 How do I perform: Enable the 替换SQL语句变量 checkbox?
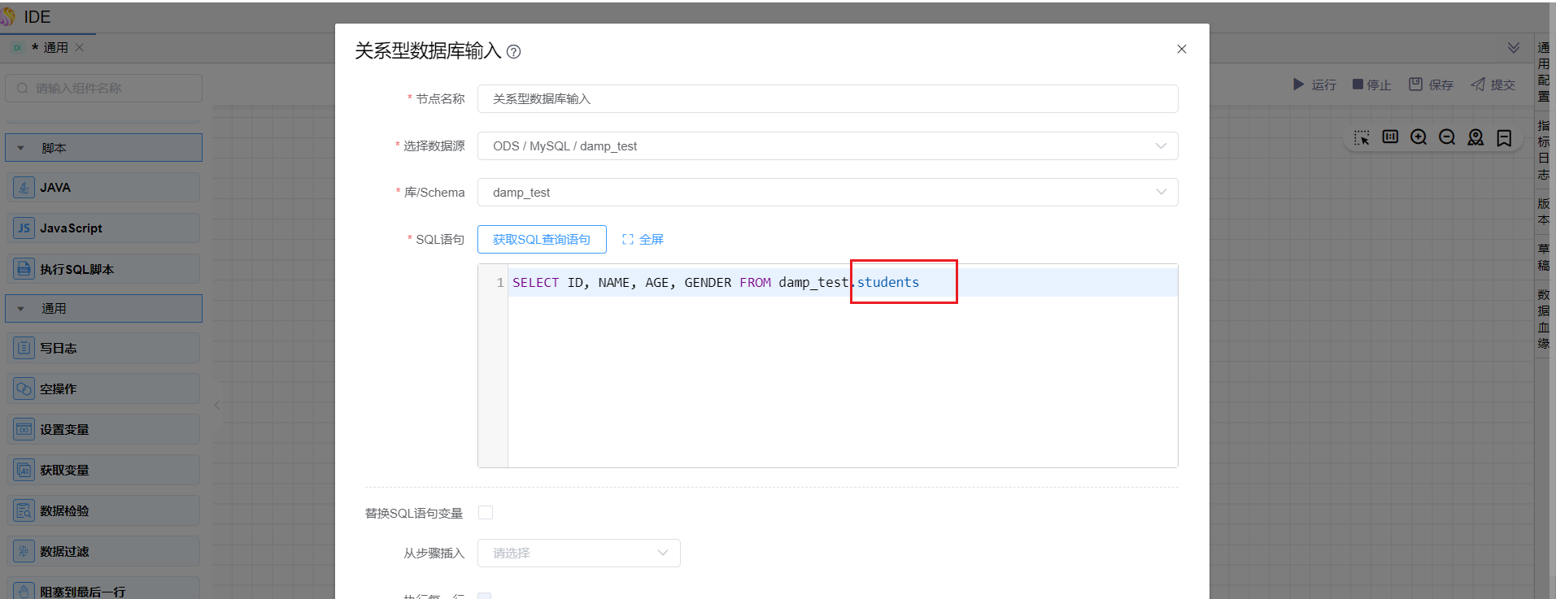(486, 512)
